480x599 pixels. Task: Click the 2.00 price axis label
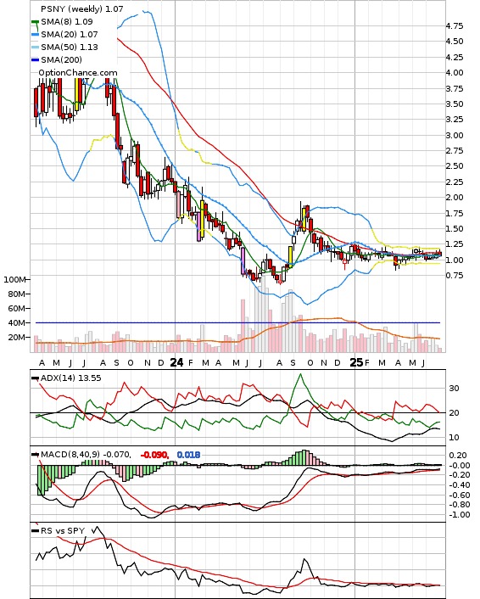(455, 198)
